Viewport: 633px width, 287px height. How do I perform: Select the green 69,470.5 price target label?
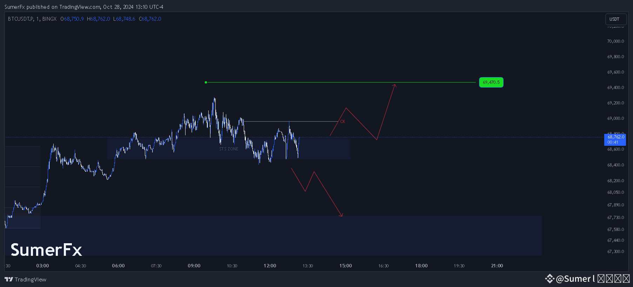[x=491, y=82]
